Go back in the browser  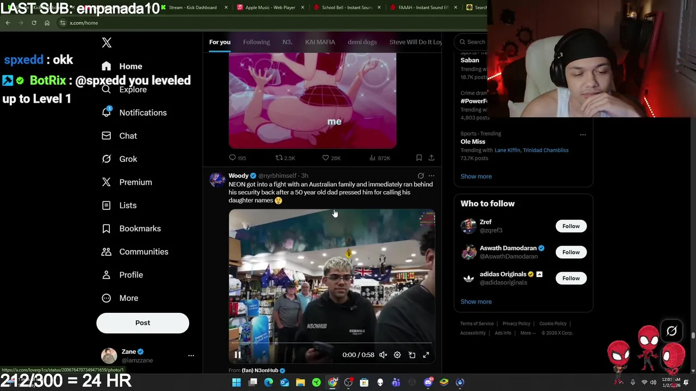point(8,23)
